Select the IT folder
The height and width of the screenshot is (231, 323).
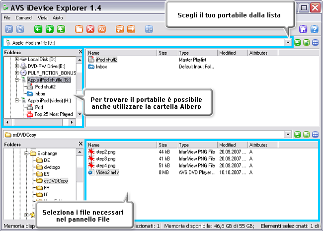(x=46, y=194)
